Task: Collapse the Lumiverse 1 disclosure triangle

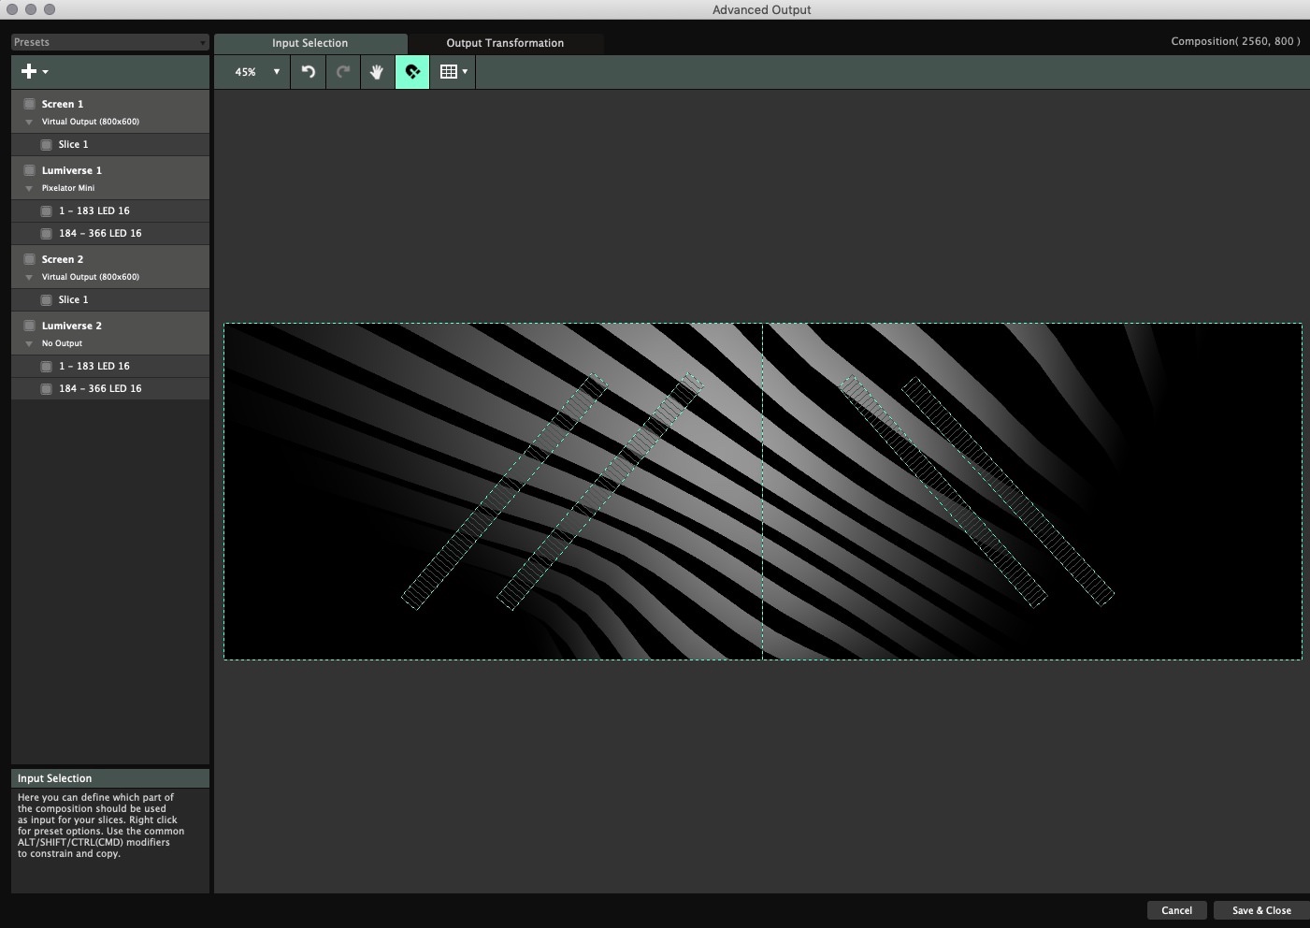Action: click(29, 188)
